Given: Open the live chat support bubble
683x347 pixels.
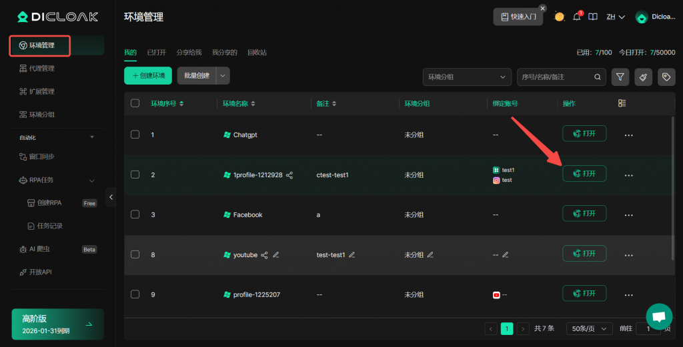Looking at the screenshot, I should (659, 316).
